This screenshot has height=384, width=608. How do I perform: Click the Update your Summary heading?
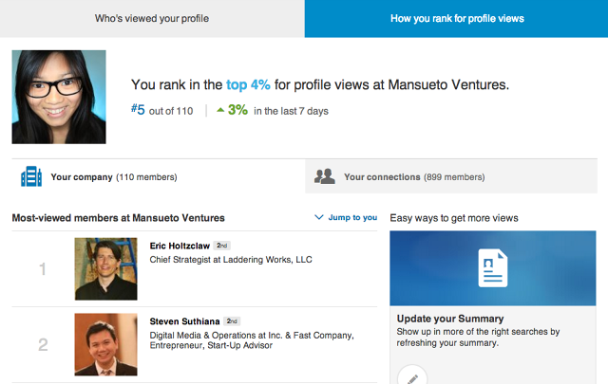[449, 319]
